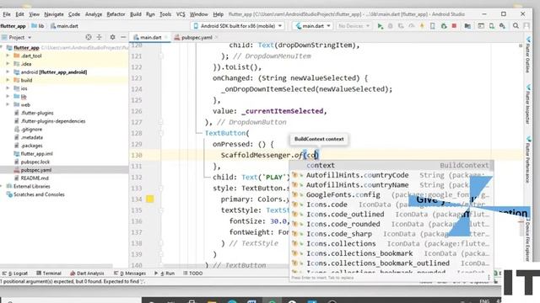The width and height of the screenshot is (540, 303).
Task: Click the Flutter hot reload lightning icon
Action: point(422,26)
